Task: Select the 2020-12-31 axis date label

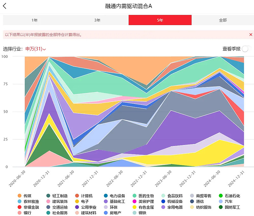Action: [41, 179]
